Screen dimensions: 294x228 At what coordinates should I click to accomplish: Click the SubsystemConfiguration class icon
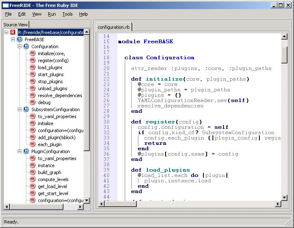26,109
